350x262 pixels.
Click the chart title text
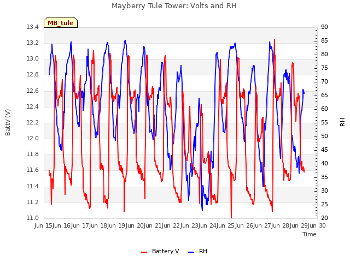[174, 6]
